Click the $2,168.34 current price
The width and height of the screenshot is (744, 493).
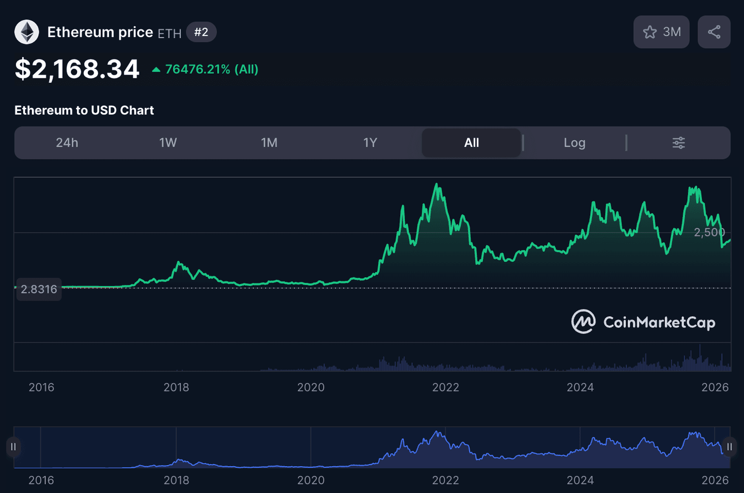(x=77, y=69)
